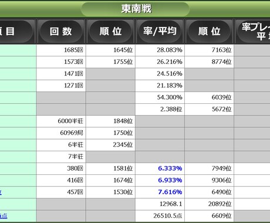The image size is (270, 223).
Task: Select cell 54.300%
Action: pos(160,97)
